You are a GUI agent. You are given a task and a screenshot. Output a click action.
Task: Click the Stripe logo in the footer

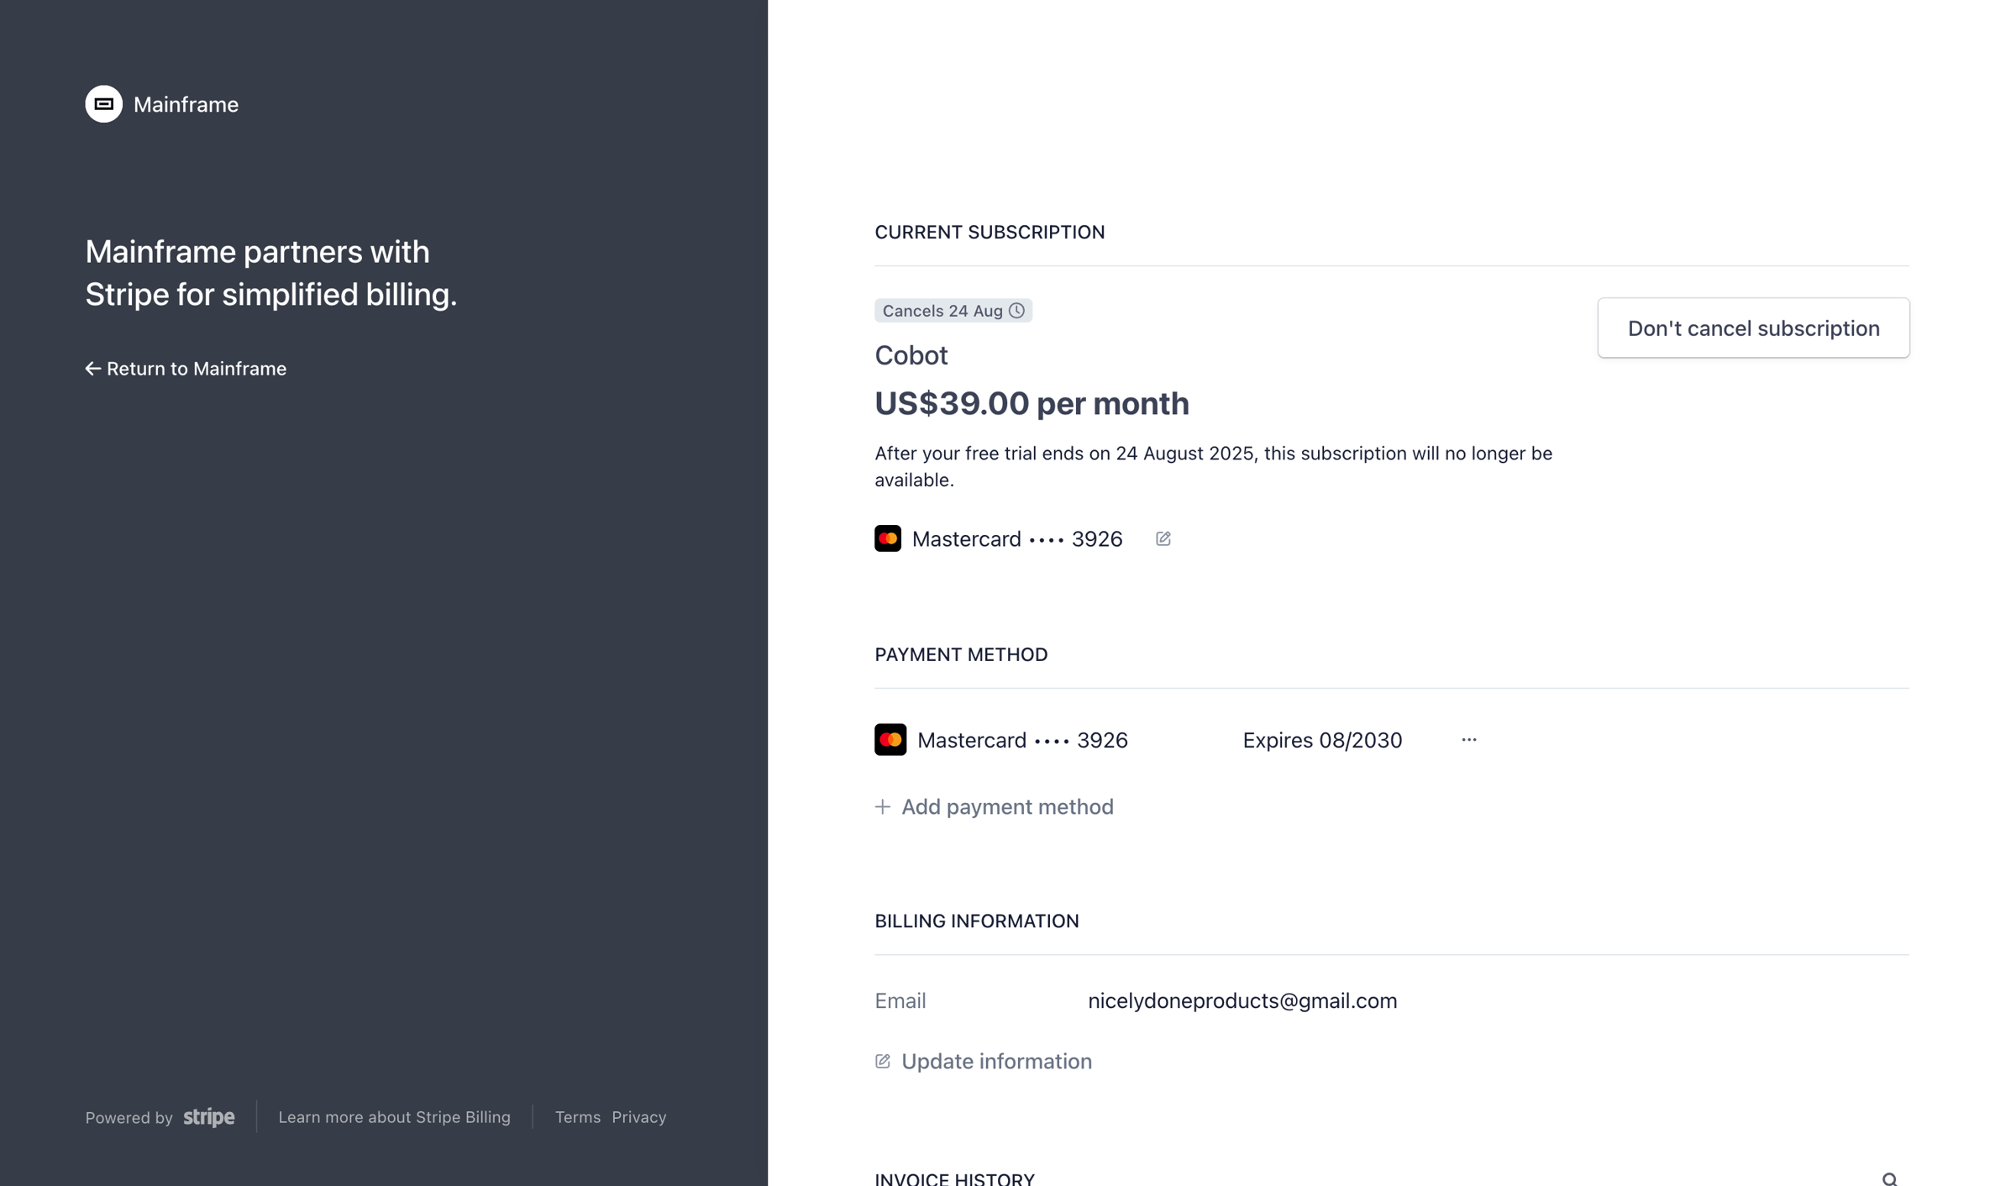point(209,1117)
